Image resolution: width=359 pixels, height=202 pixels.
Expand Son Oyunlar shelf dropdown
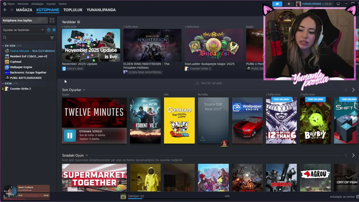84,90
